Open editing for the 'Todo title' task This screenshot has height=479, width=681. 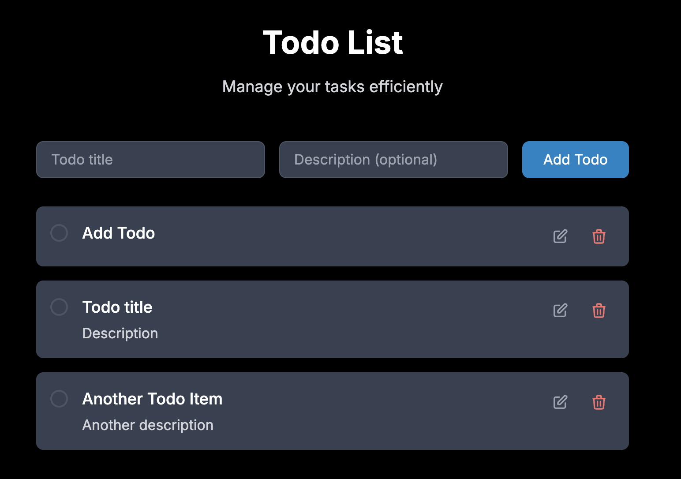tap(560, 311)
